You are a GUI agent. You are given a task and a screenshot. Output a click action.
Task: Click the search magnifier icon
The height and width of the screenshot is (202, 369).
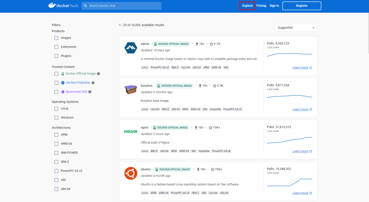85,6
